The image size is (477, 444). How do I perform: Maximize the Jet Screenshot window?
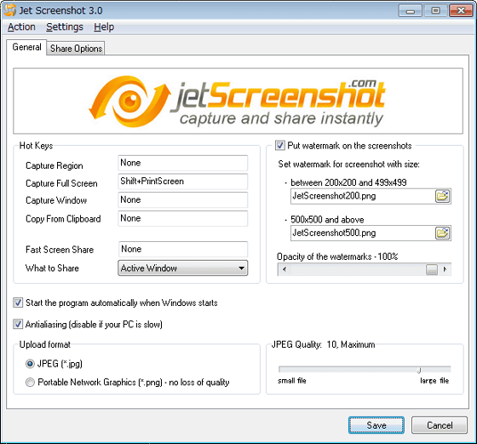coord(435,10)
